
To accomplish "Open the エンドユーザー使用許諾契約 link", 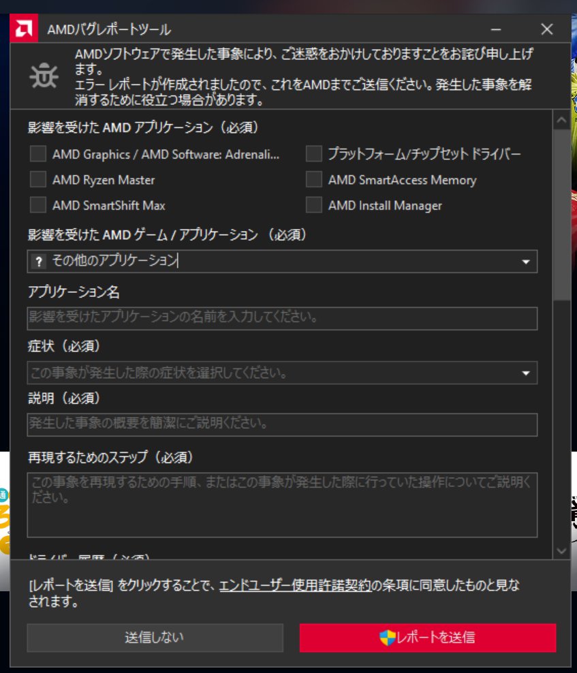I will coord(295,585).
